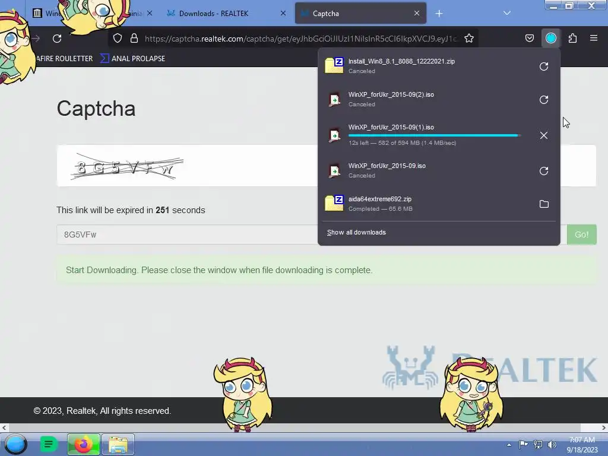Viewport: 608px width, 456px height.
Task: Open the network tray icon
Action: 538,444
